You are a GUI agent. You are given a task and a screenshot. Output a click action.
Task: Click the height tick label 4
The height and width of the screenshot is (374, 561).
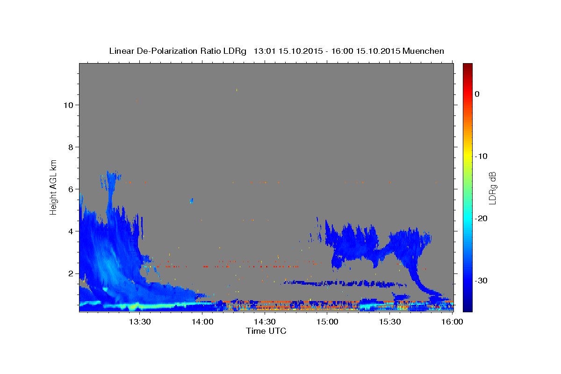tap(70, 231)
